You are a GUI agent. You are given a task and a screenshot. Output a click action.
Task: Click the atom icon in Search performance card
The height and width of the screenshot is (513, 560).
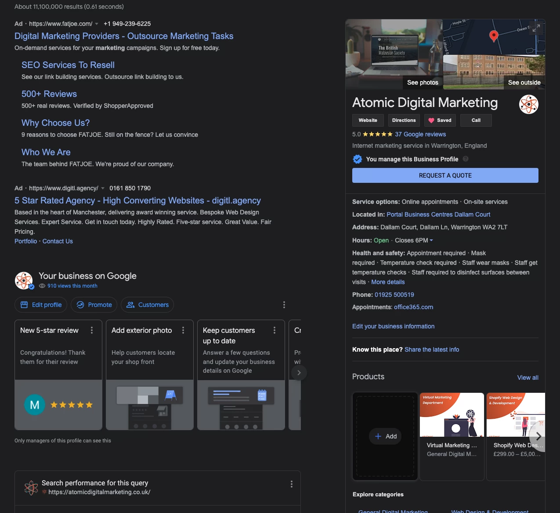(31, 488)
